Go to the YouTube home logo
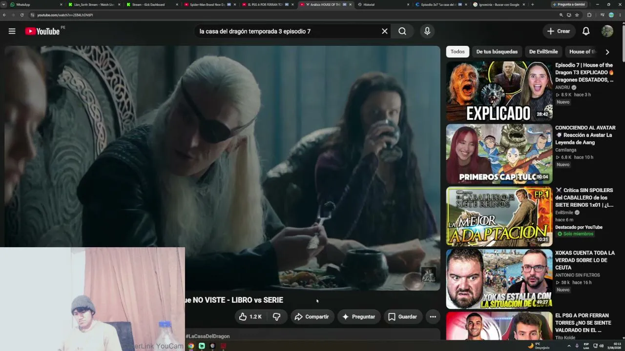The image size is (625, 351). (42, 31)
